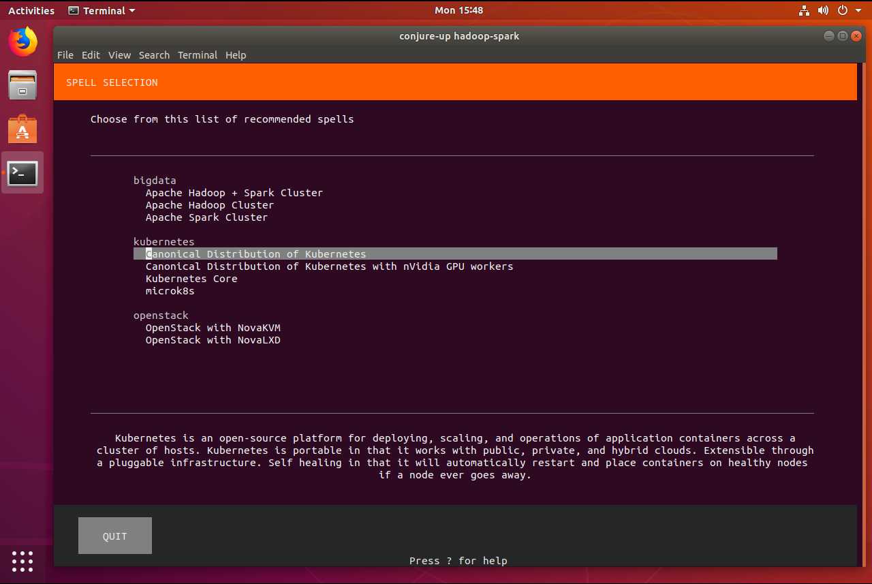Screen dimensions: 872x584
Task: Open the network status icon
Action: click(804, 11)
